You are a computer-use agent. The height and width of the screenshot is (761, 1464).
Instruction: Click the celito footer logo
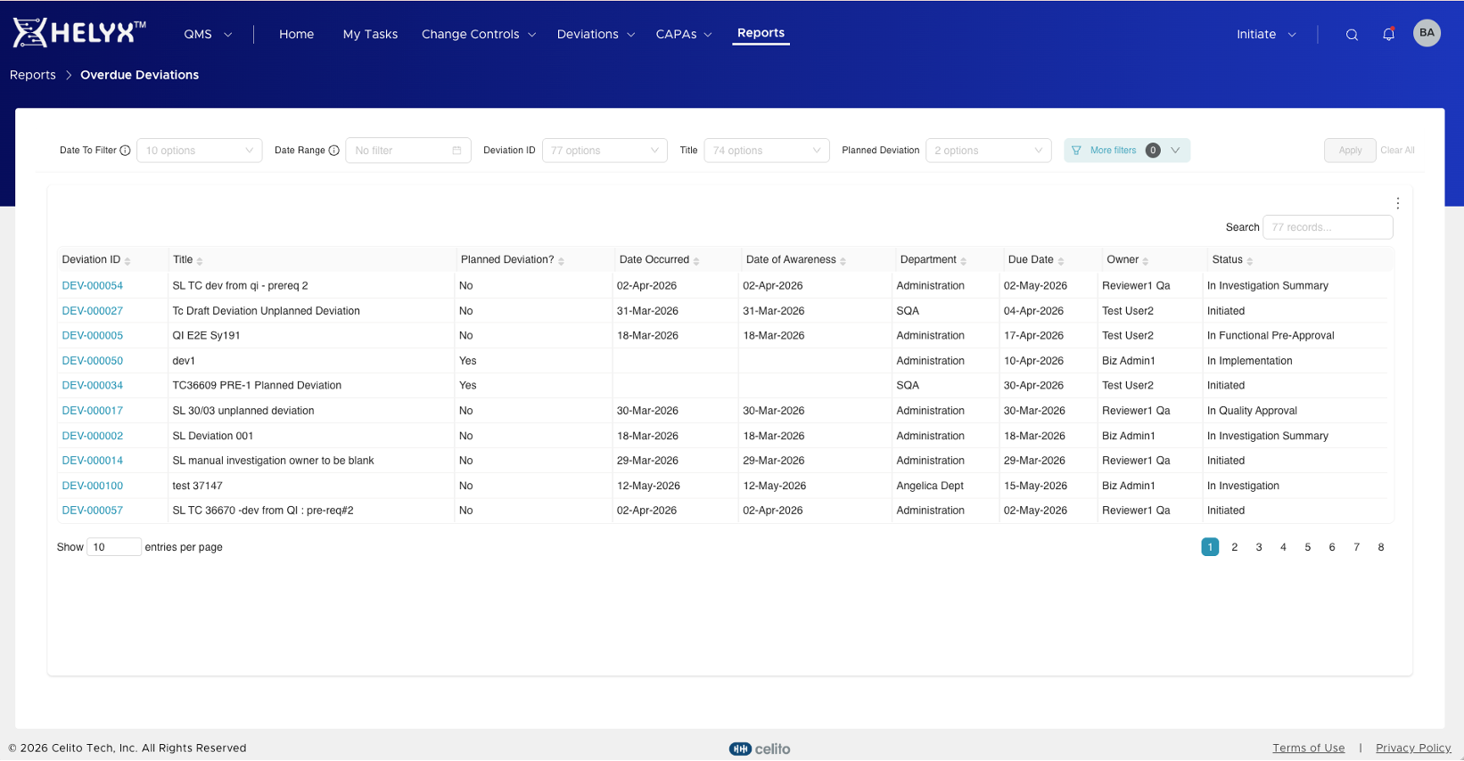coord(760,749)
